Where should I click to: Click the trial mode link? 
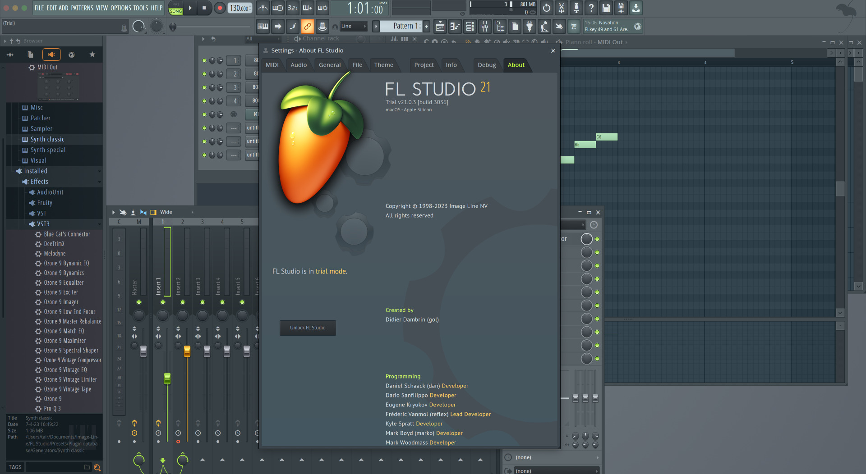click(331, 272)
